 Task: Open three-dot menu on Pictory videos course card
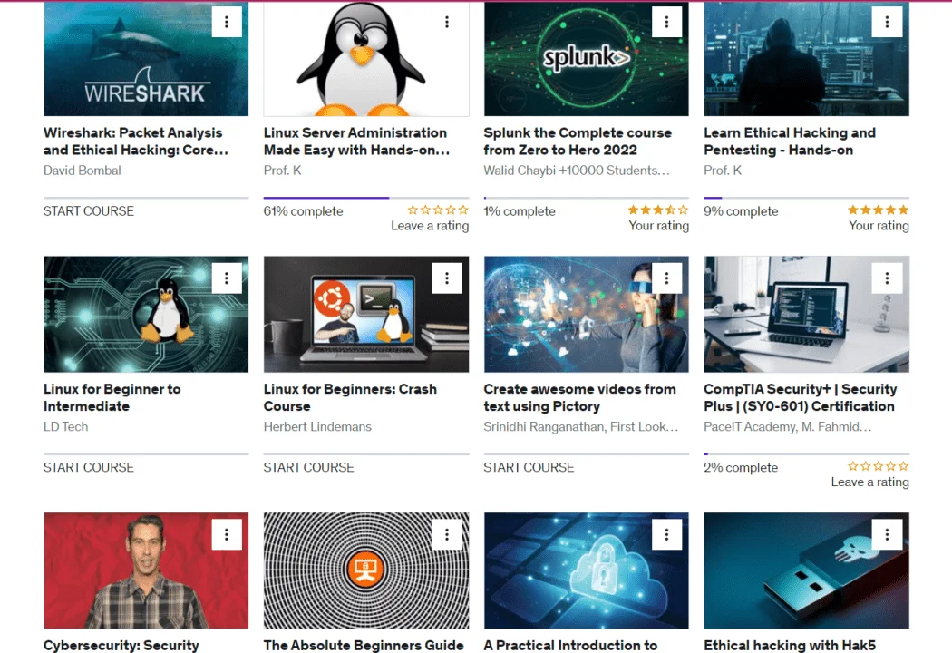[666, 278]
